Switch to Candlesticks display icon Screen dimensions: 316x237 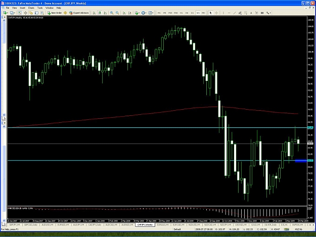(100, 13)
